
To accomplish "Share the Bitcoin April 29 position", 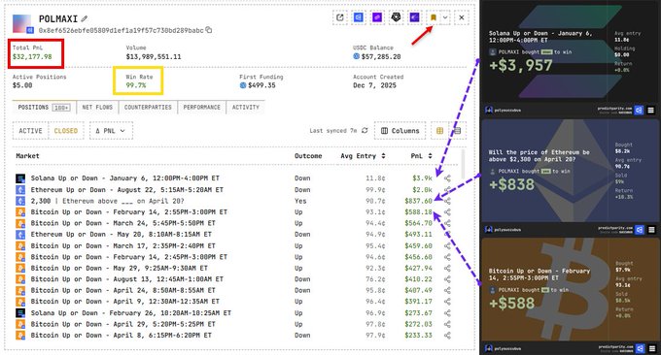I will pos(447,324).
